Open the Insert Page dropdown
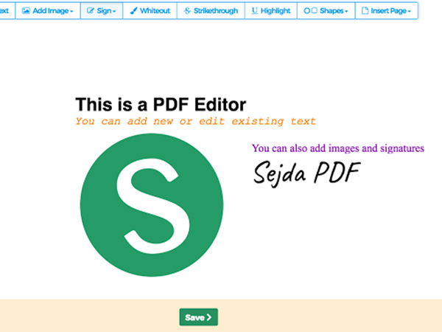The width and height of the screenshot is (442, 332). (387, 11)
